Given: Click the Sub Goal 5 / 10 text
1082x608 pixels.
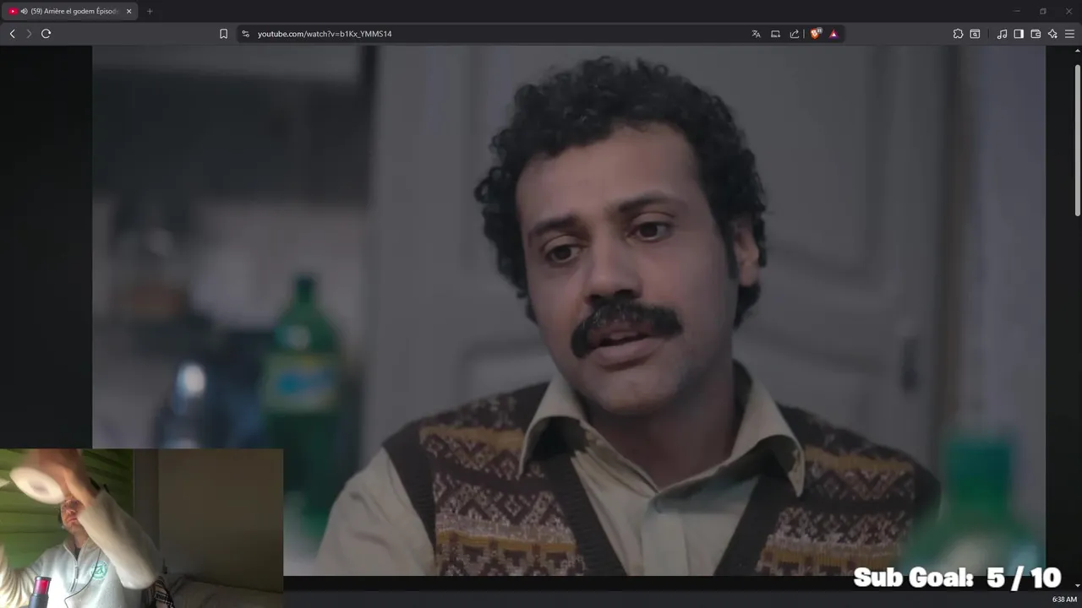Looking at the screenshot, I should tap(957, 578).
